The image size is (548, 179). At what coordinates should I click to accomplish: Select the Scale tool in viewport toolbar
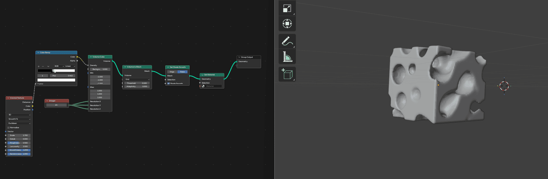pyautogui.click(x=287, y=8)
